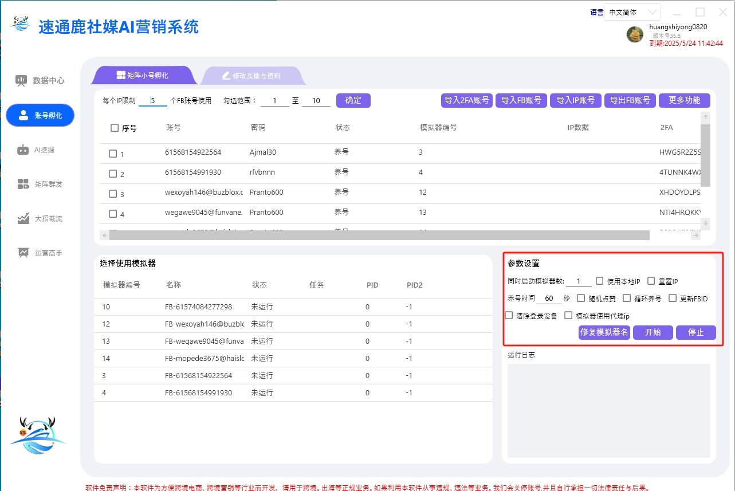Click the deer logo at top left
The width and height of the screenshot is (735, 491).
22,23
